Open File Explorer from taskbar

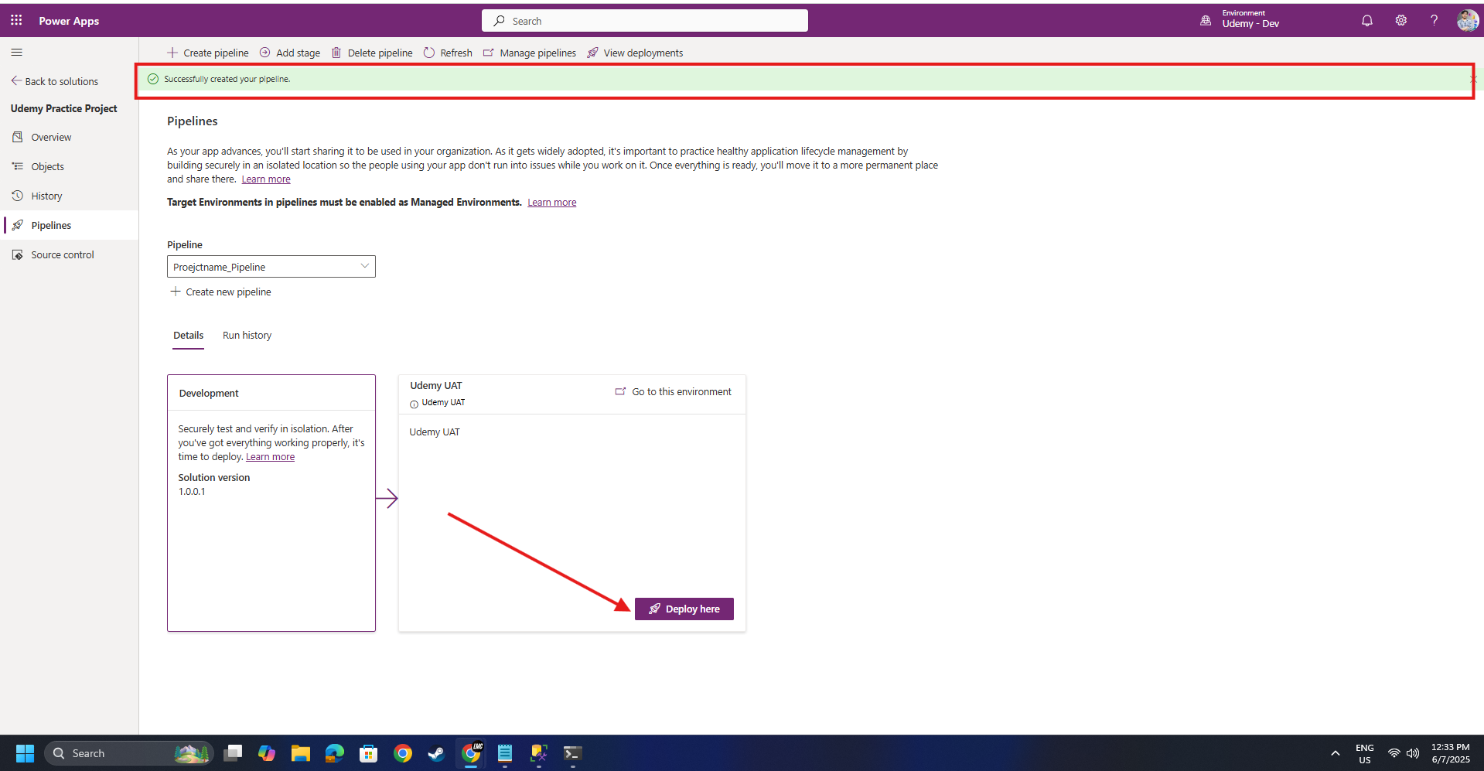tap(301, 753)
